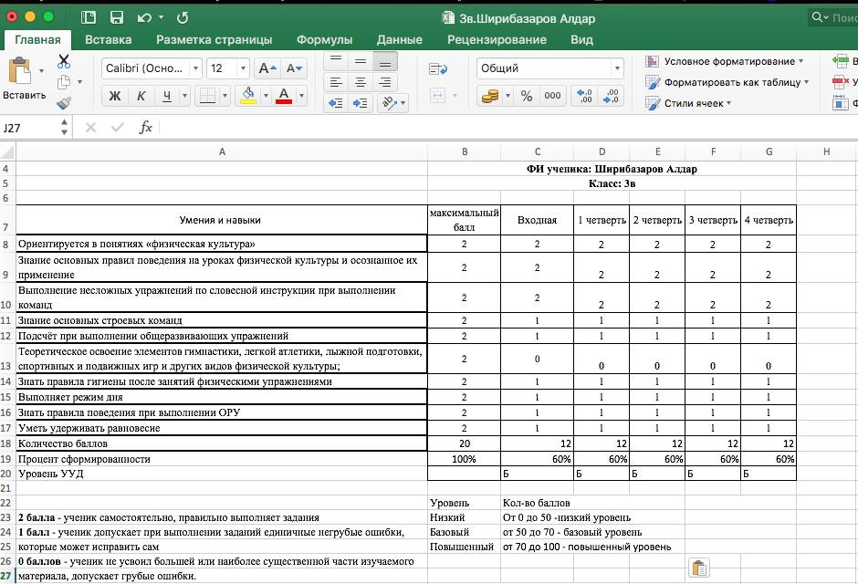
Task: Select the 100% cell in column B
Action: point(464,459)
